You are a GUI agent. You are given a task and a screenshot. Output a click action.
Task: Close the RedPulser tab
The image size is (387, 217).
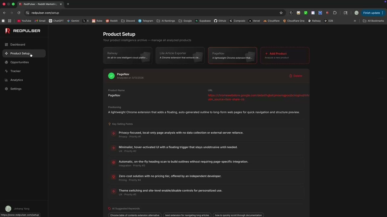tap(61, 4)
